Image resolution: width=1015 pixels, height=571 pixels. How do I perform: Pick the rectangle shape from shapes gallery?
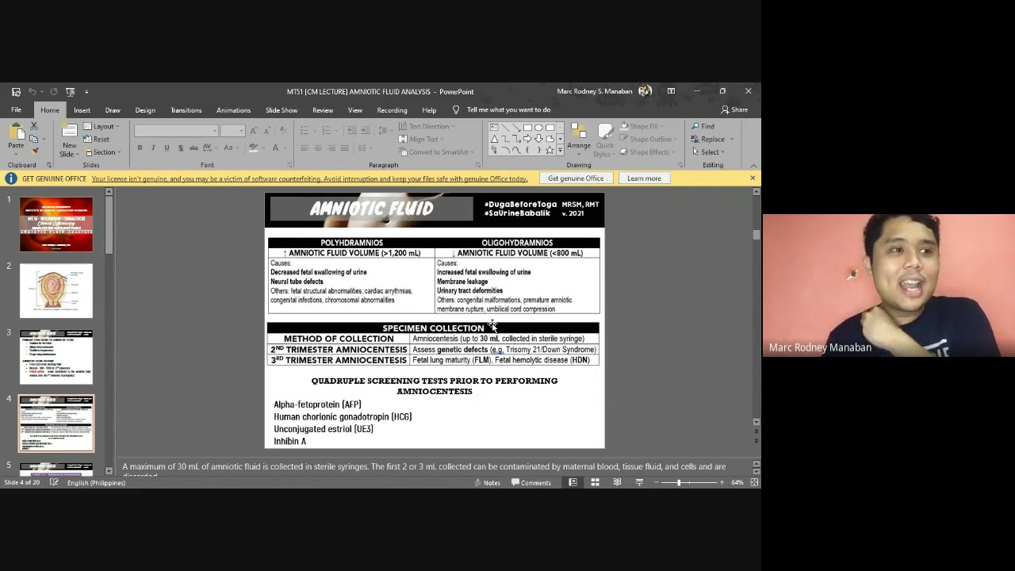click(527, 127)
